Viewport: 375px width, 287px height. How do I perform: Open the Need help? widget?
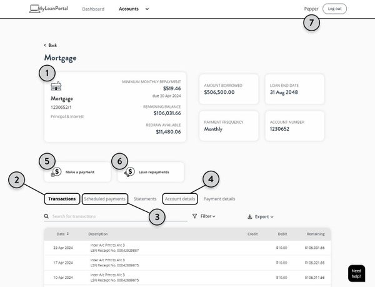[356, 273]
